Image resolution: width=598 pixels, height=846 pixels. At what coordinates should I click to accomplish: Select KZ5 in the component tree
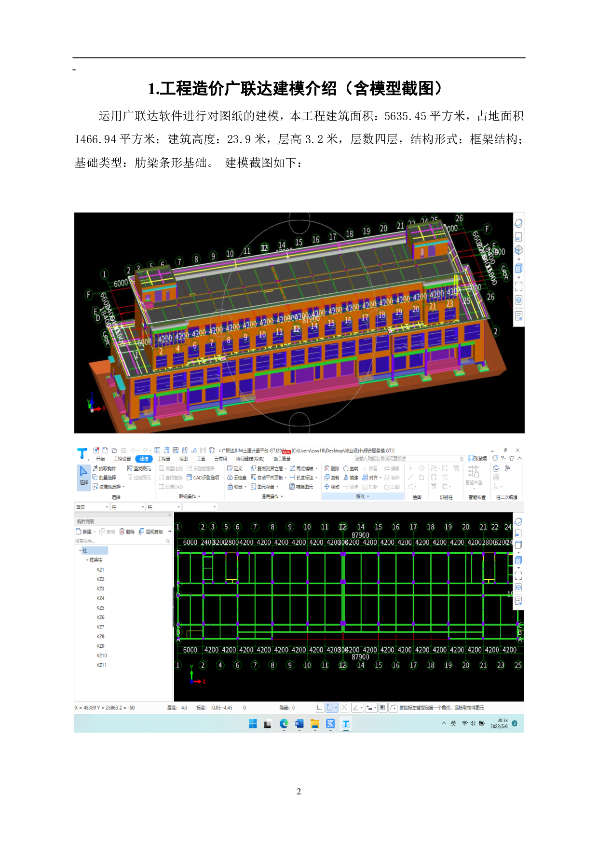pyautogui.click(x=100, y=608)
